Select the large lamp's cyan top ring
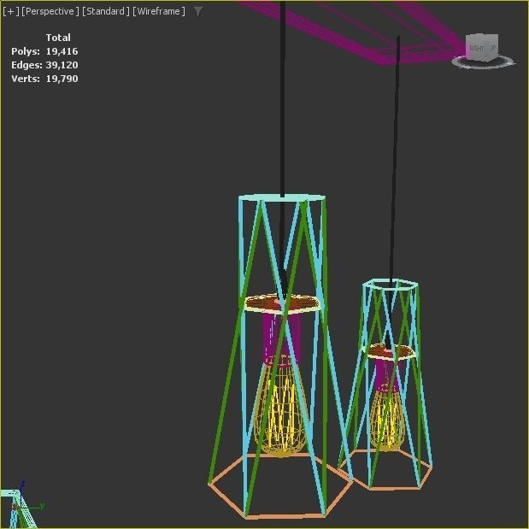The width and height of the screenshot is (529, 529). pos(282,197)
